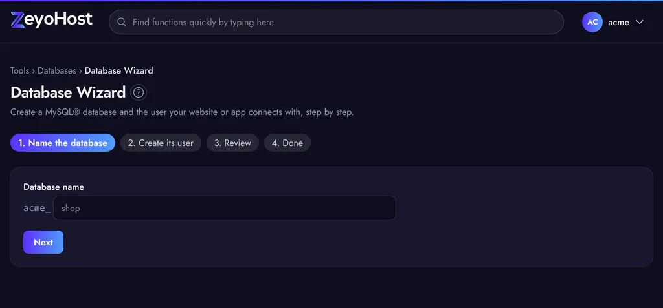
Task: Click the ZeyoHost logo
Action: (52, 20)
